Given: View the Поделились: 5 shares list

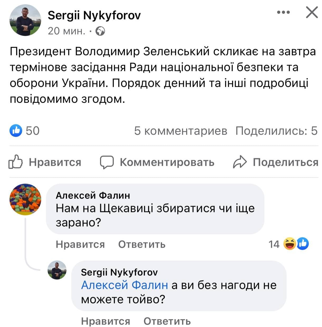Looking at the screenshot, I should 276,130.
